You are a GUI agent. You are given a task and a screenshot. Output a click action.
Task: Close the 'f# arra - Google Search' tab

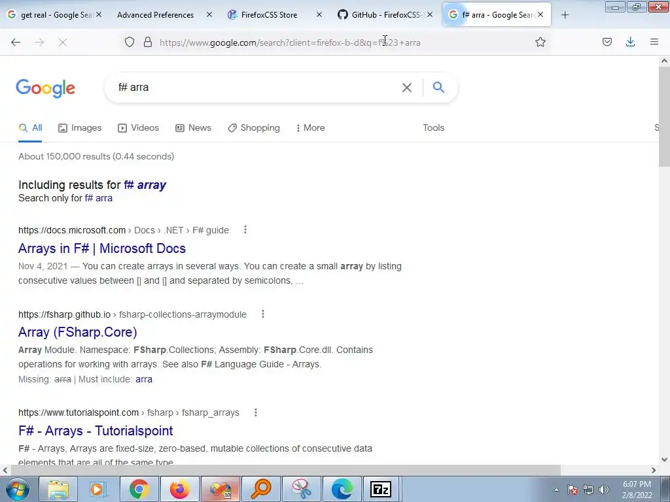coord(540,14)
